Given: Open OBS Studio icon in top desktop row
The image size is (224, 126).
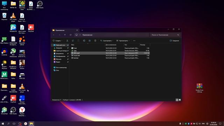Looking at the screenshot, I should (40, 5).
